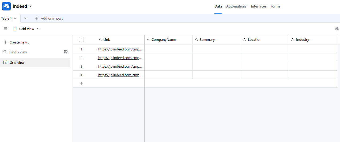Click Add or import button
Viewport: 340px width, 142px height.
pyautogui.click(x=49, y=18)
